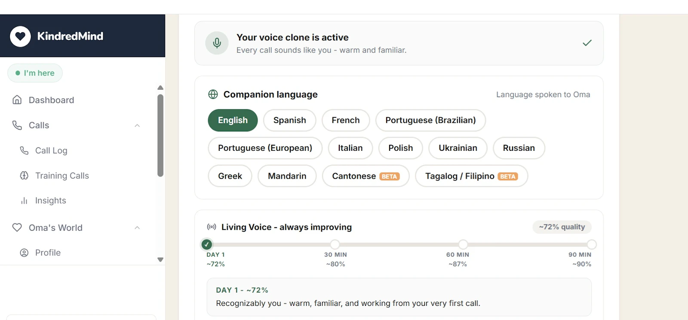Choose French as companion language
The width and height of the screenshot is (688, 320).
pos(346,120)
